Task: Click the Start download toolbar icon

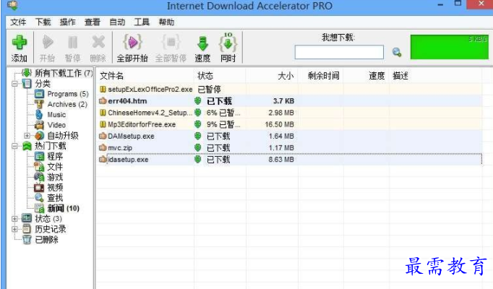Action: (x=48, y=43)
